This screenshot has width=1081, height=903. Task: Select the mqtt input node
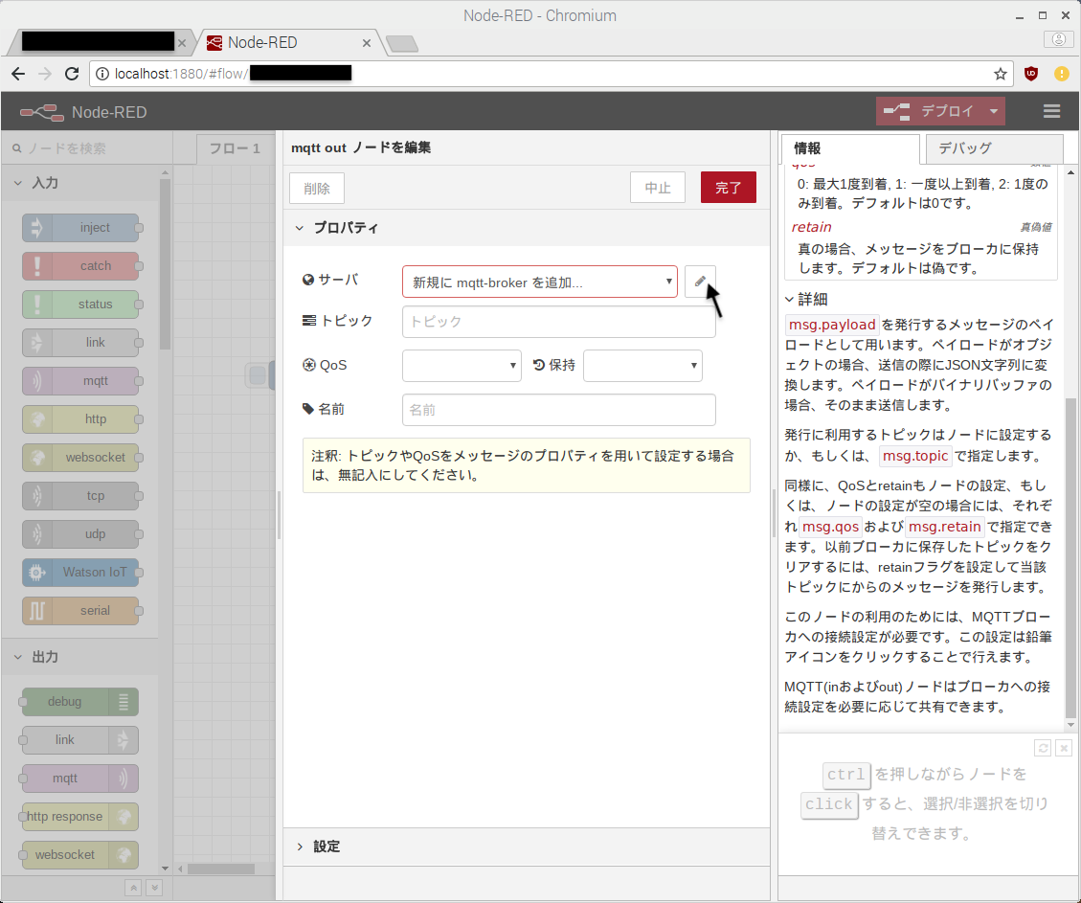80,380
